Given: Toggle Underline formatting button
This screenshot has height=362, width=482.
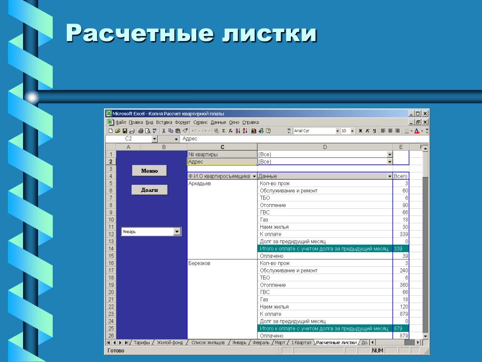Looking at the screenshot, I should pos(374,131).
